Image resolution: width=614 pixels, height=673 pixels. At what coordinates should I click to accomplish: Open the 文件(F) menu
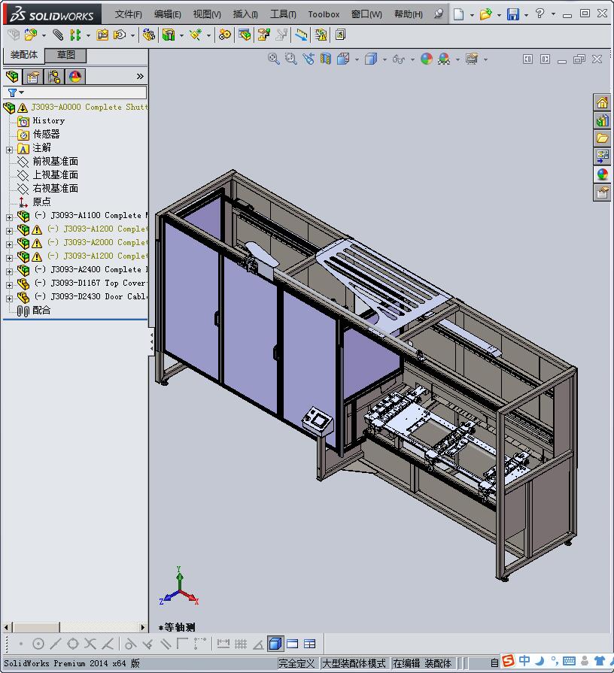point(128,14)
